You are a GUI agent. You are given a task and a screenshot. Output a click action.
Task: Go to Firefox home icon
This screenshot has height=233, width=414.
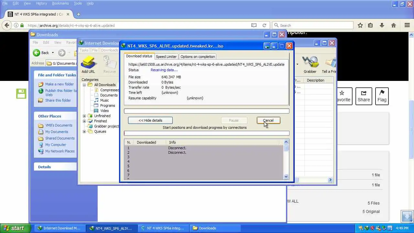[394, 25]
